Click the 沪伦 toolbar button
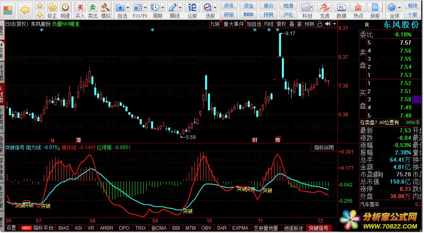The height and width of the screenshot is (233, 424). 288,15
